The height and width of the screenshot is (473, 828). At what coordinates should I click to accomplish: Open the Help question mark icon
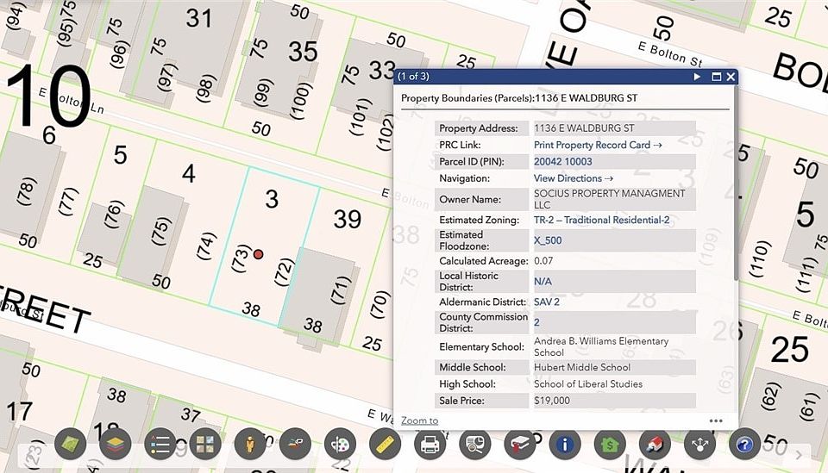point(744,444)
